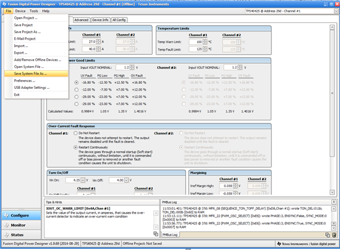Click the Monitor sidebar icon
Viewport: 340px width, 250px height.
6,225
